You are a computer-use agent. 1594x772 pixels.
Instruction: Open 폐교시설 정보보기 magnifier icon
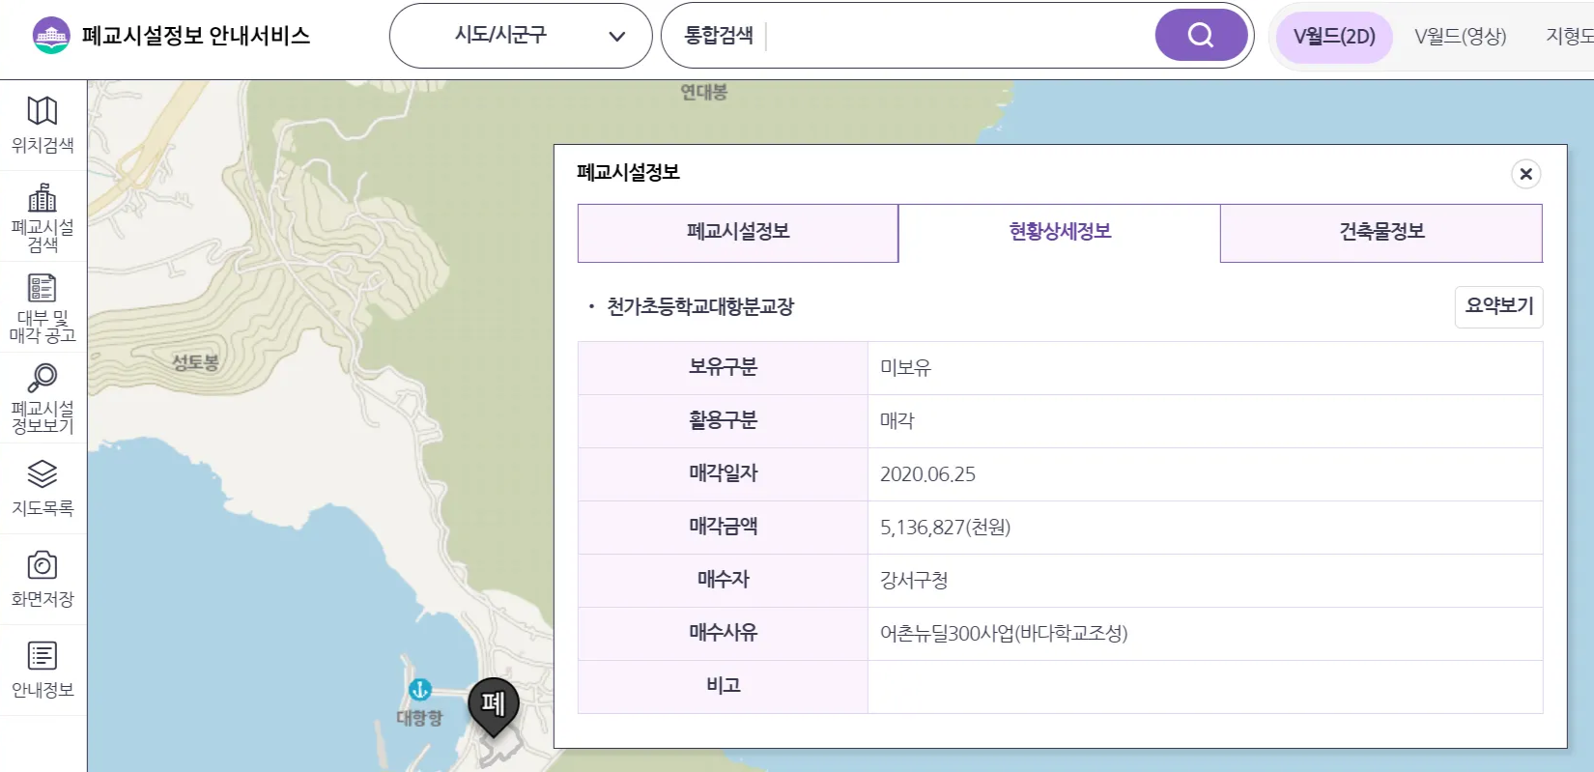[43, 378]
